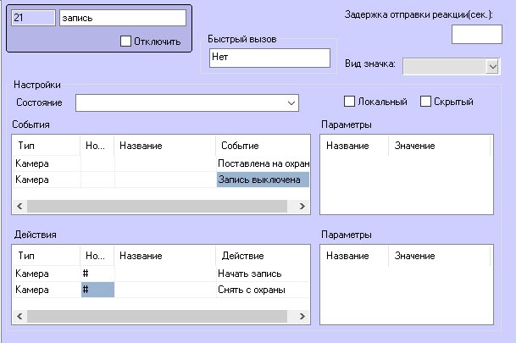Click the name field containing запись
This screenshot has width=516, height=343.
pyautogui.click(x=123, y=18)
